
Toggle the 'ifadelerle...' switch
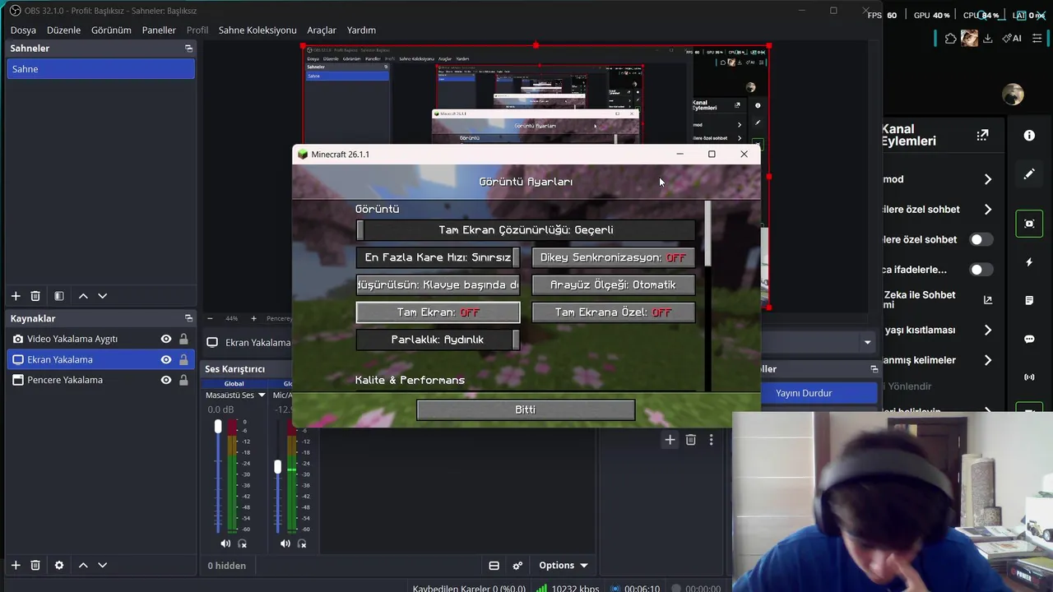click(981, 270)
